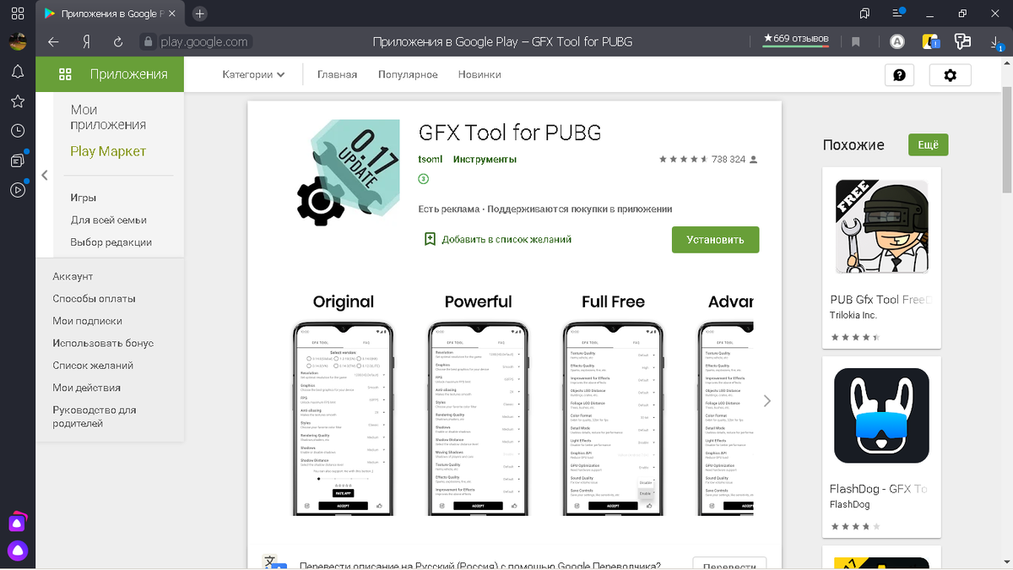Open notifications bell in sidebar
This screenshot has height=570, width=1013.
(x=18, y=73)
